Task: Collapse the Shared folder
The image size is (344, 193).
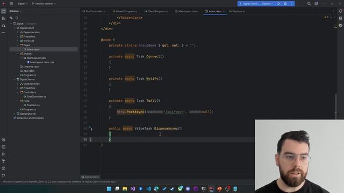Action: (18, 54)
